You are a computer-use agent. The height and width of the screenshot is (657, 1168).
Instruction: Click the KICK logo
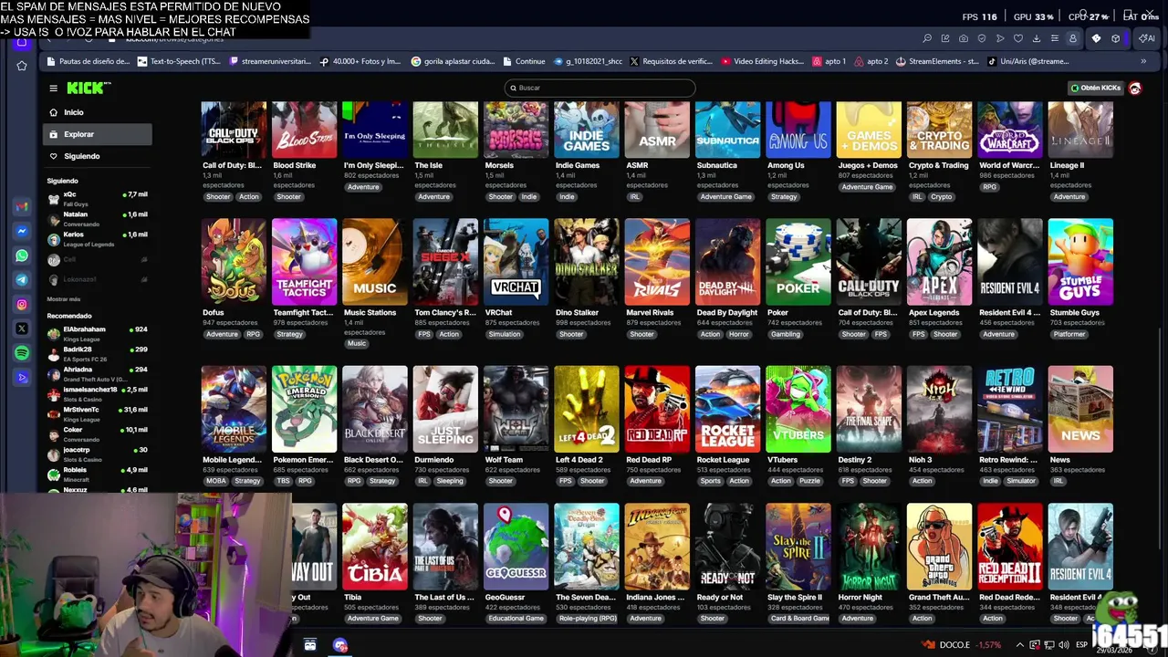pos(88,88)
